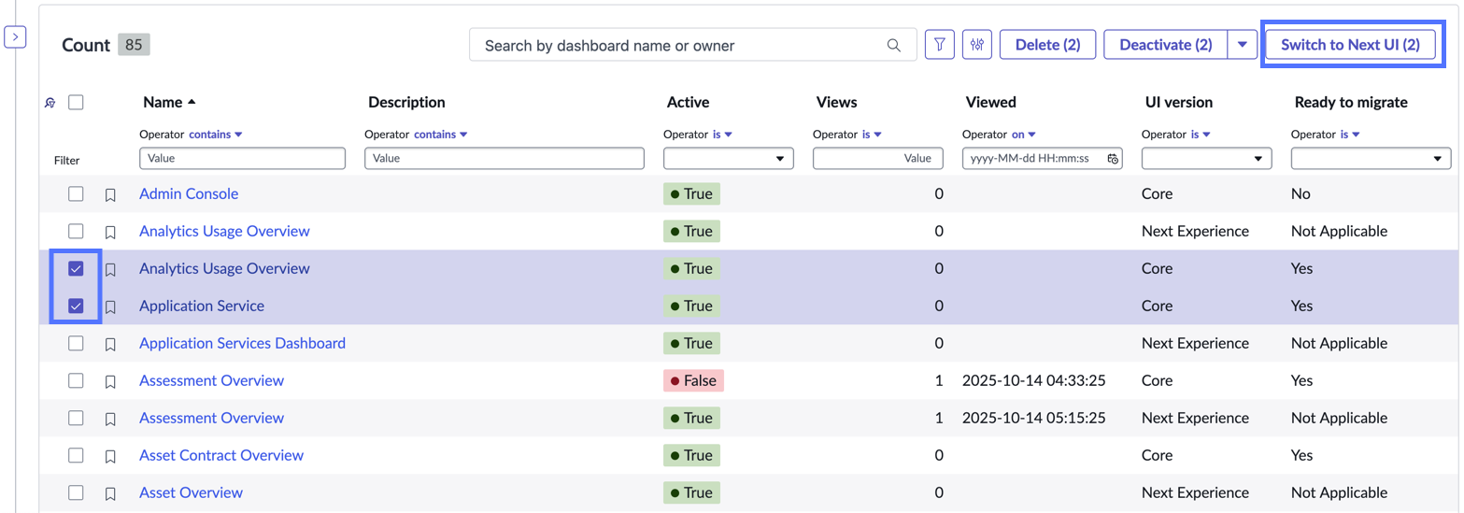
Task: Click the search magnifier icon
Action: pyautogui.click(x=894, y=45)
